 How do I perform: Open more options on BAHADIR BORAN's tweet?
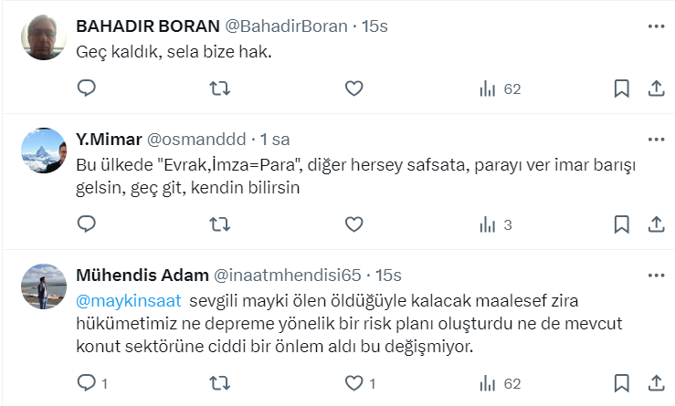click(655, 26)
